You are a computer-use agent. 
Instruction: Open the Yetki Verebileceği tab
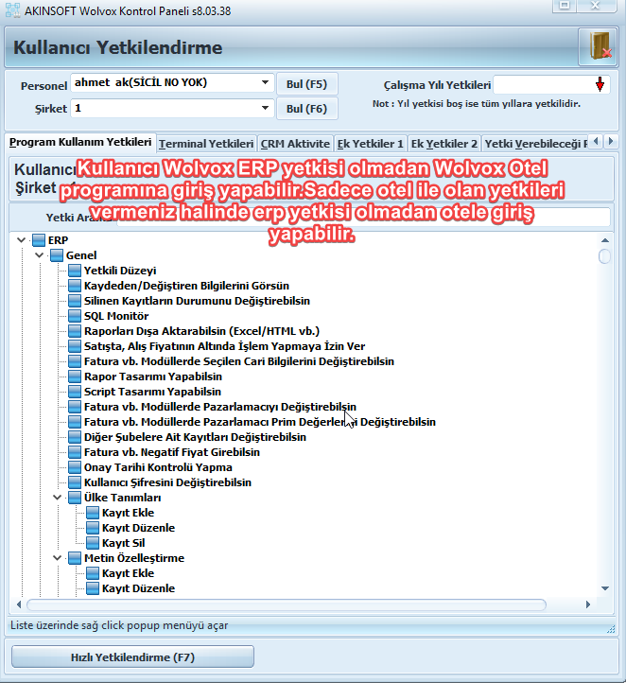coord(535,144)
